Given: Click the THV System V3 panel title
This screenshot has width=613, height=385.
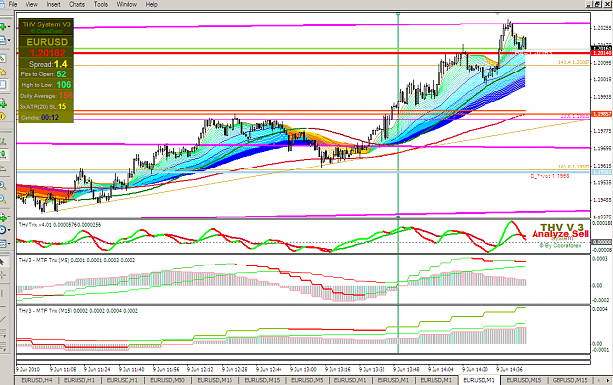Looking at the screenshot, I should 46,24.
